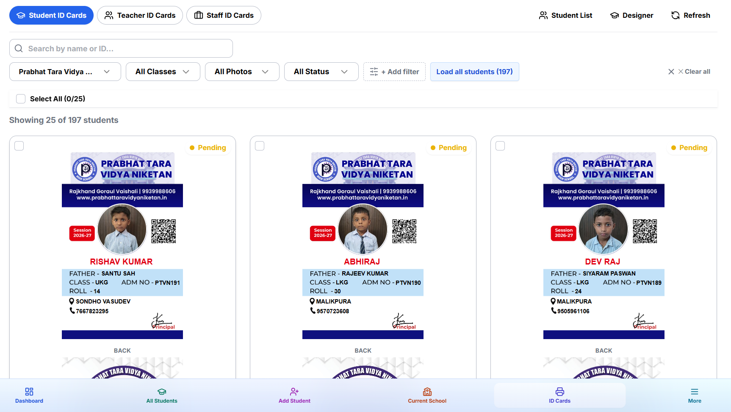The height and width of the screenshot is (412, 731).
Task: Click admission number PTVN191
Action: pos(167,283)
